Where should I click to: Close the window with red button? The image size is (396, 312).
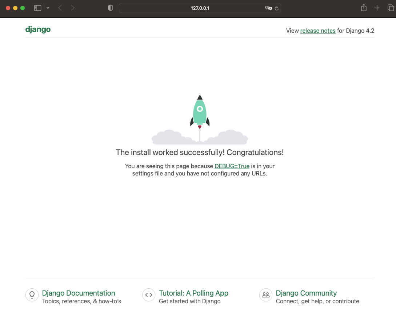click(8, 8)
